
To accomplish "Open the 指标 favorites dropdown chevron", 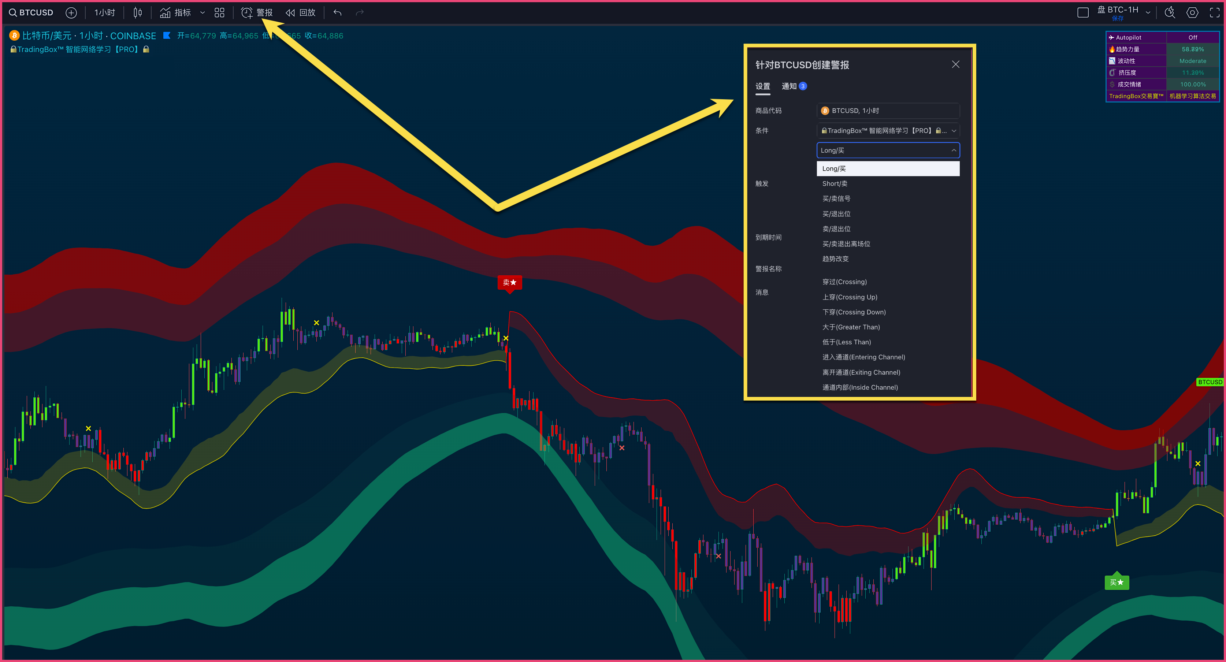I will (x=203, y=13).
